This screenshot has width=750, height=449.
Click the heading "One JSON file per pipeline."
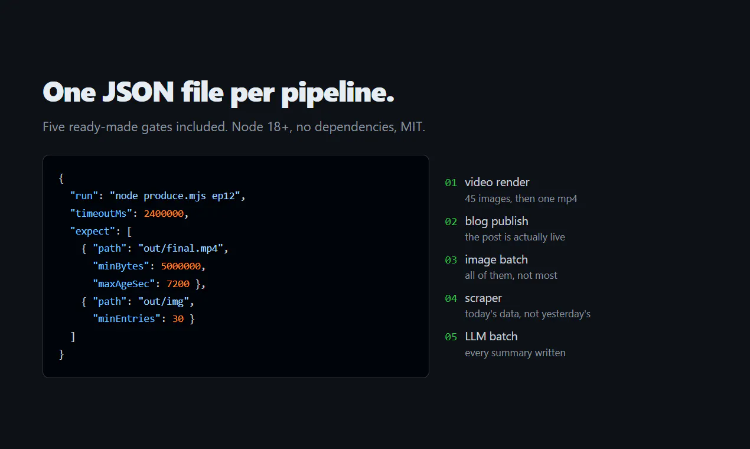click(x=219, y=93)
